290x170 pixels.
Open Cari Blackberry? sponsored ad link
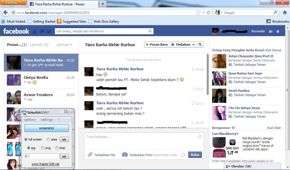(225, 134)
